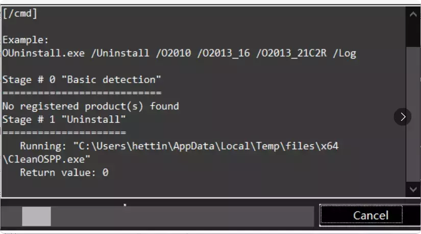421x234 pixels.
Task: Click the empty part of the progress bar
Action: [x=182, y=216]
